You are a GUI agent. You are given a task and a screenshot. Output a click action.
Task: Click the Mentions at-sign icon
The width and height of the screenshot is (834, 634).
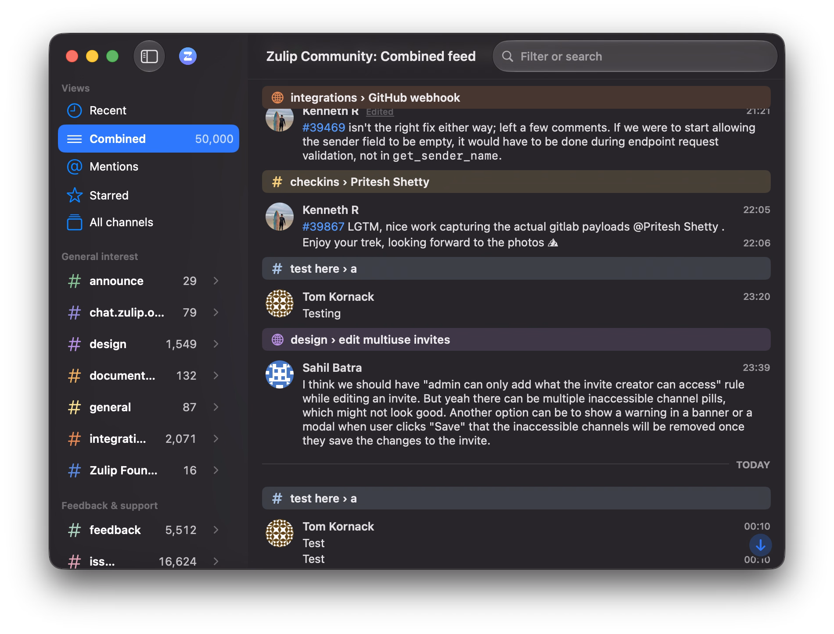point(75,167)
